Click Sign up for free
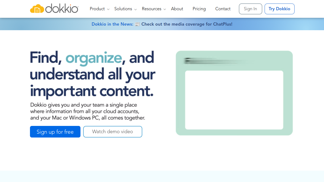The height and width of the screenshot is (182, 324). (55, 132)
